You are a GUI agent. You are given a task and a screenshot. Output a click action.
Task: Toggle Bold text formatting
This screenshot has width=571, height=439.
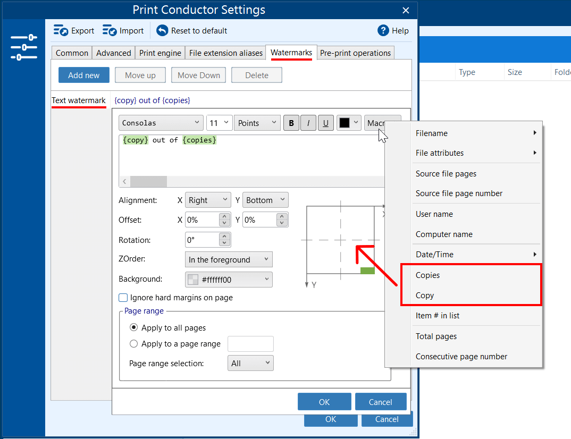tap(291, 123)
